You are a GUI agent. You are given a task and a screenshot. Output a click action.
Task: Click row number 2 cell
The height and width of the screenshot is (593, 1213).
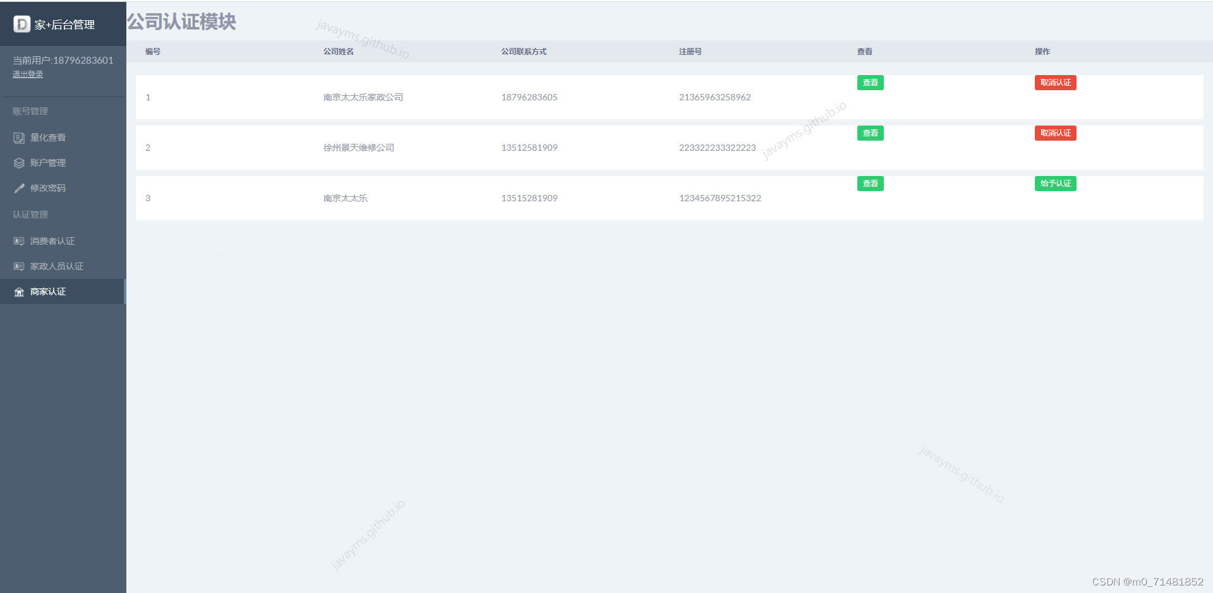(x=148, y=148)
